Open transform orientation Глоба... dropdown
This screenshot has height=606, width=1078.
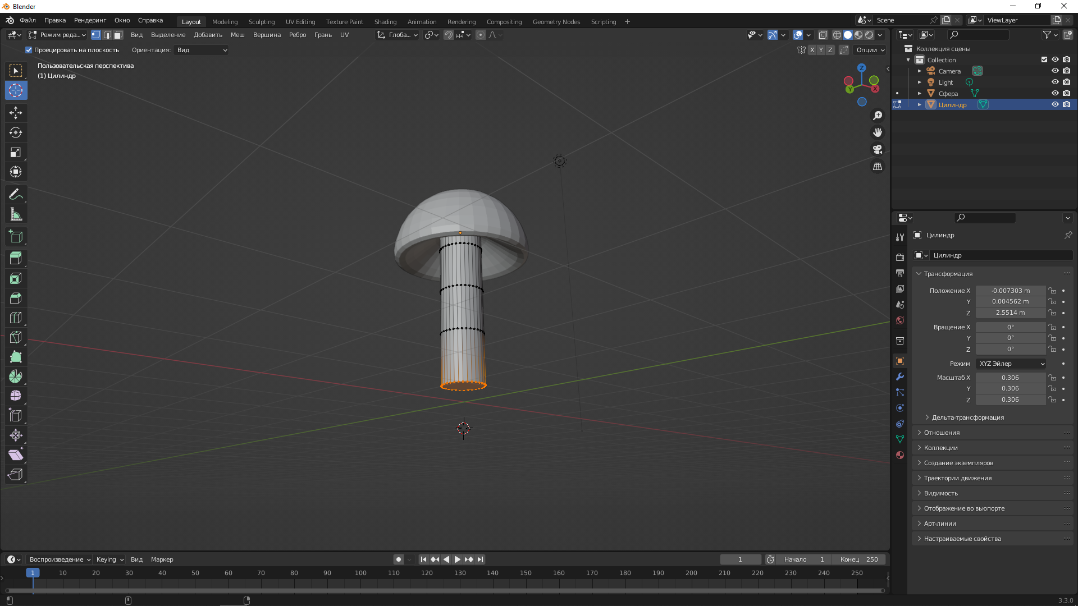[x=398, y=35]
